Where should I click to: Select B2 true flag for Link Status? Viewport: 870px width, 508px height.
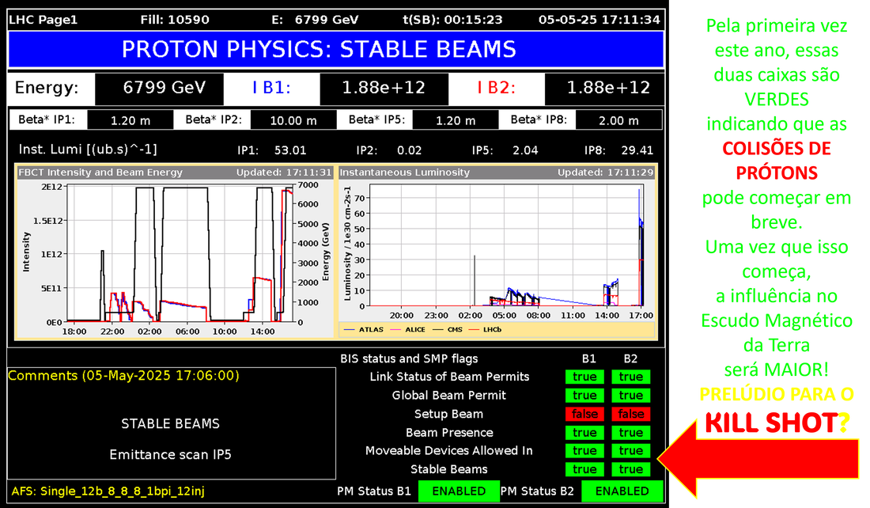(x=631, y=377)
